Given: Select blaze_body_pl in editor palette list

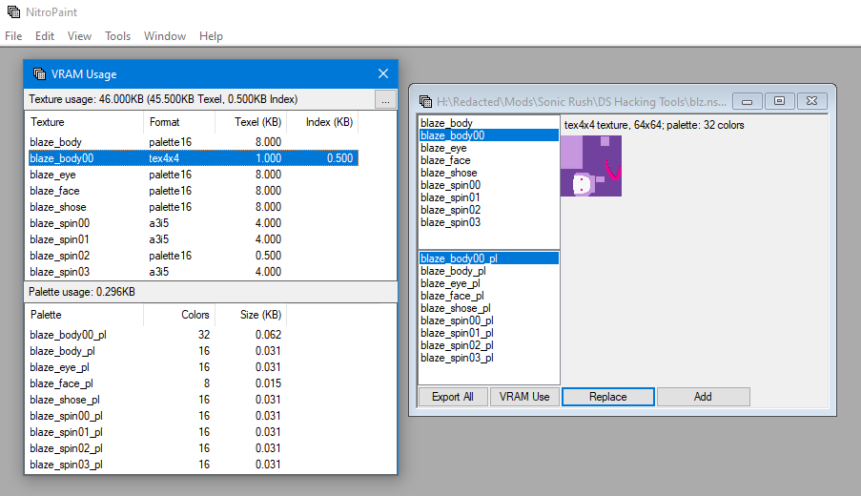Looking at the screenshot, I should point(489,271).
